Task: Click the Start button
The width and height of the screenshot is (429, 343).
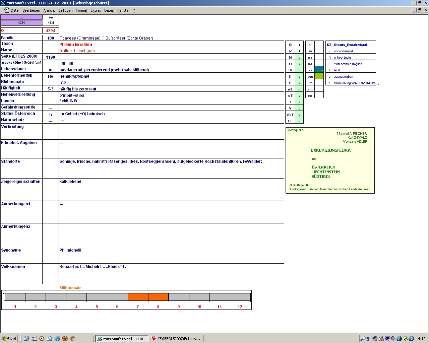Action: pos(9,339)
